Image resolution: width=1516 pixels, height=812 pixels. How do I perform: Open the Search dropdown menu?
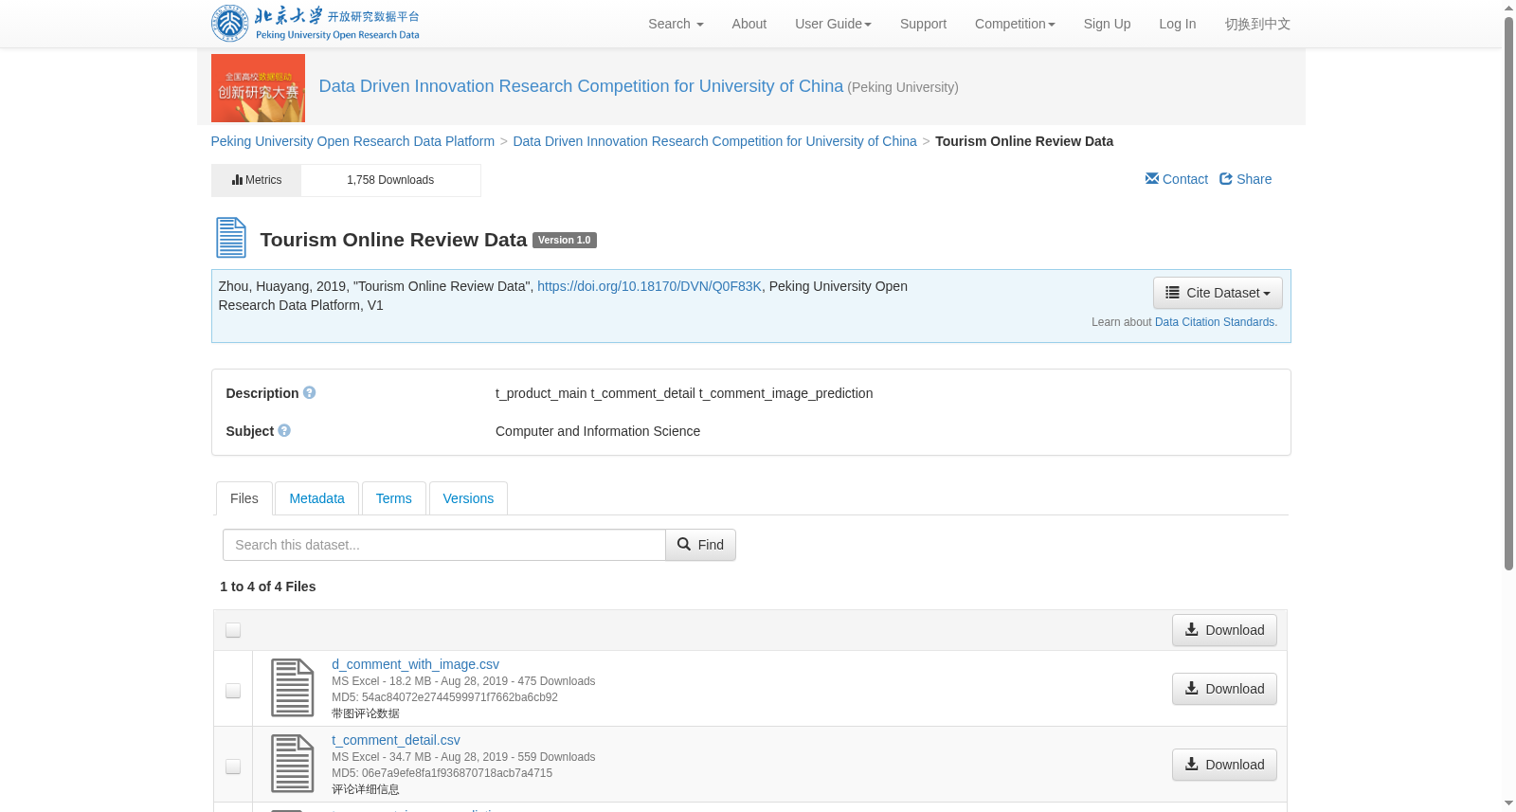(x=676, y=24)
